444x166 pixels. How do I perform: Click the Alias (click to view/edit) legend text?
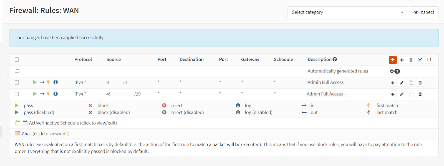(46, 134)
